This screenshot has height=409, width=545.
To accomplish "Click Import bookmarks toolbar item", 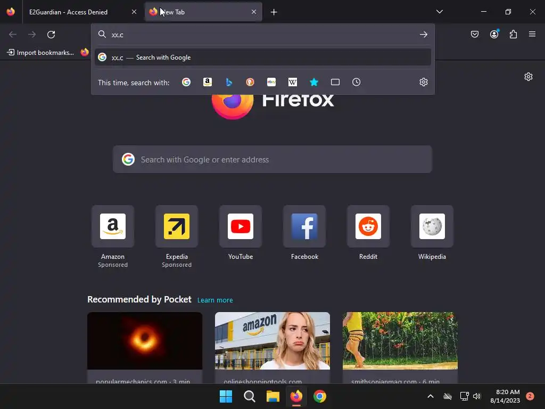I will coord(40,53).
